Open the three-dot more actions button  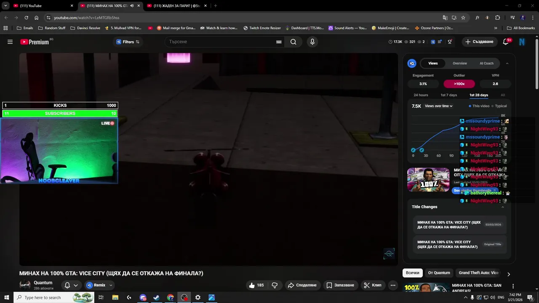393,285
